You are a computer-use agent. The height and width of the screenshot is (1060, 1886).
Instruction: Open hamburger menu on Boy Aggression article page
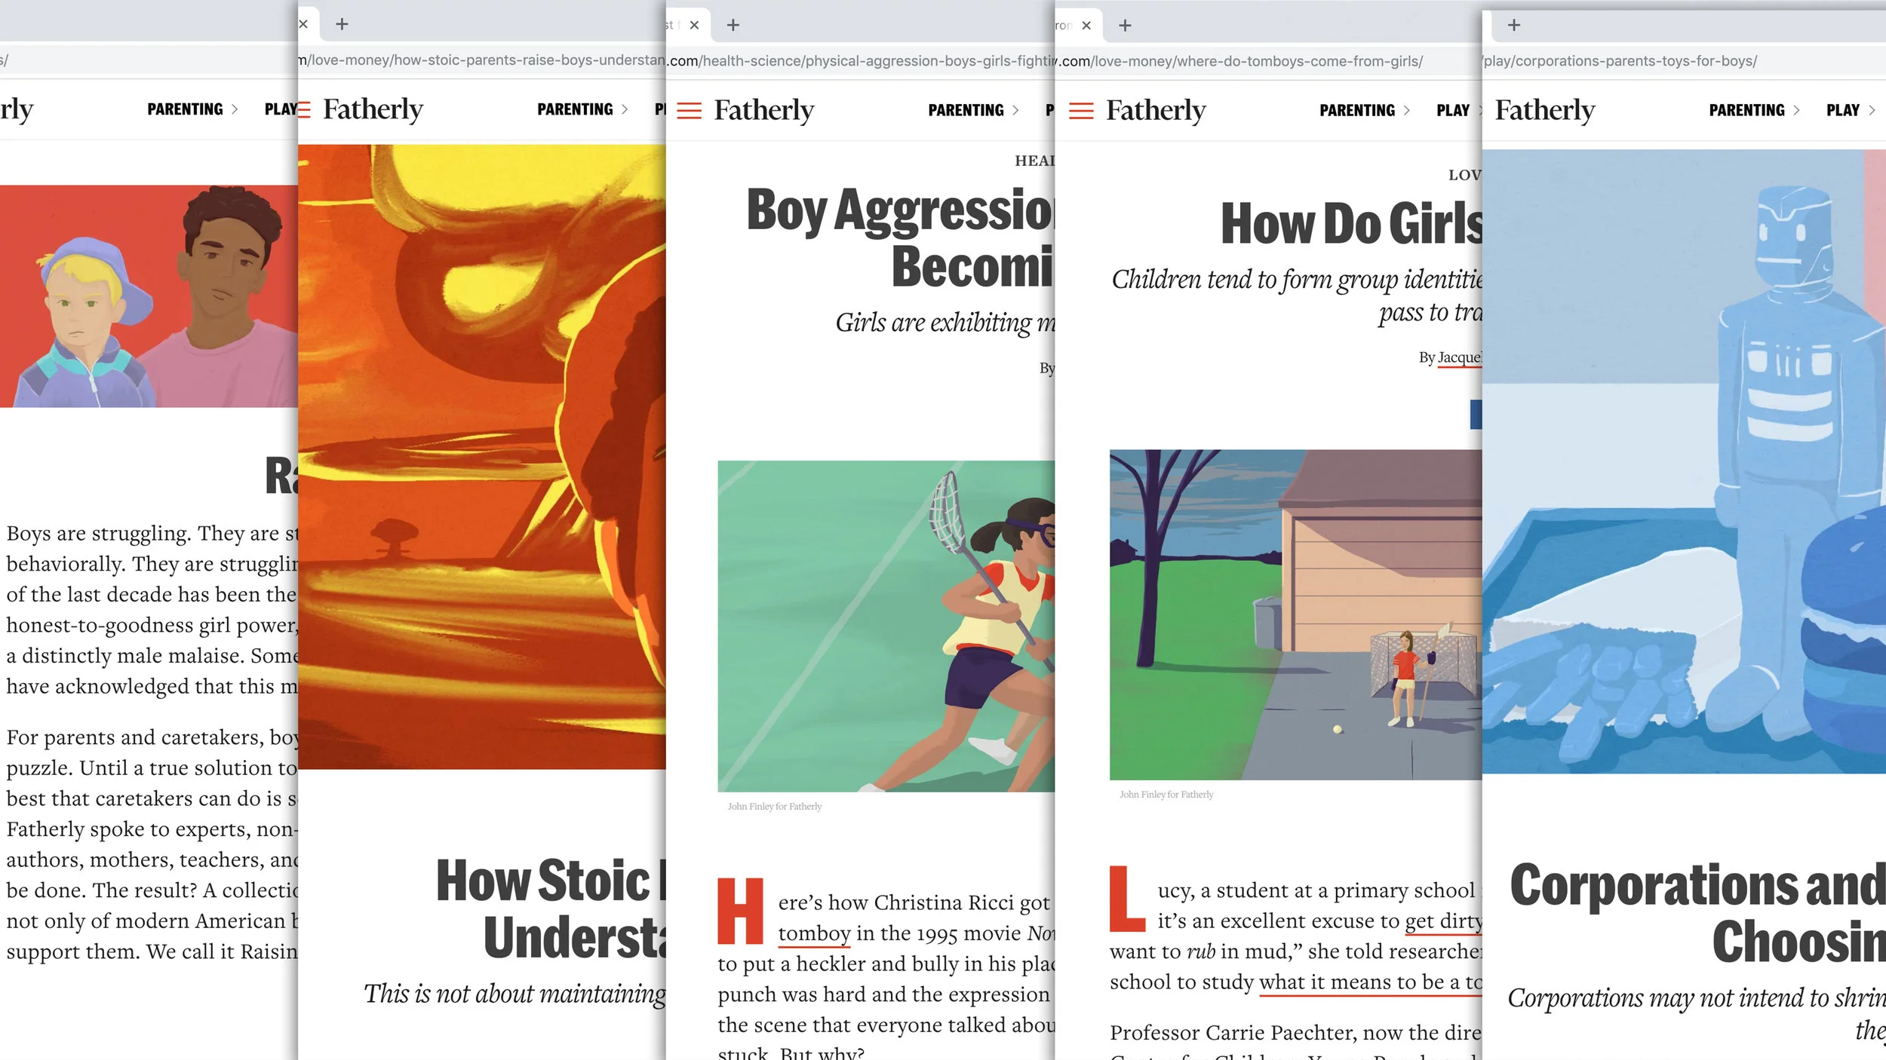point(689,111)
